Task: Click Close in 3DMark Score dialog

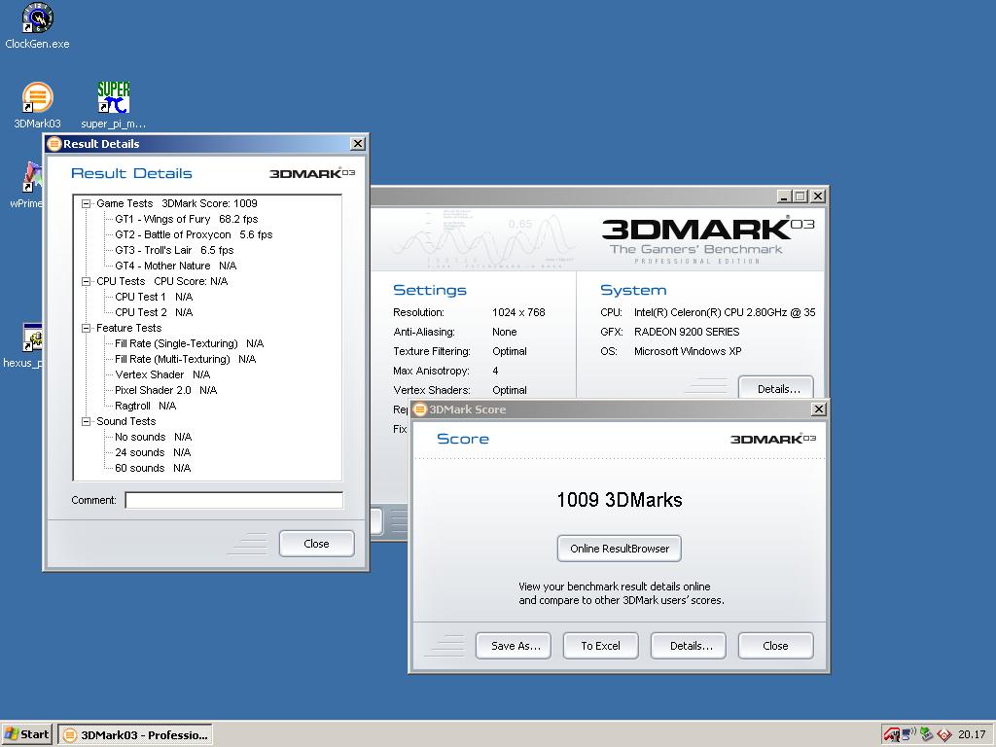Action: [775, 646]
